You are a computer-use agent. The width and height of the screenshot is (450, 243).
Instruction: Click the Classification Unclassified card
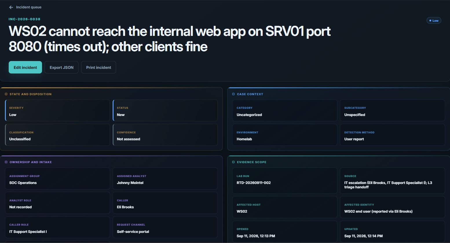57,135
